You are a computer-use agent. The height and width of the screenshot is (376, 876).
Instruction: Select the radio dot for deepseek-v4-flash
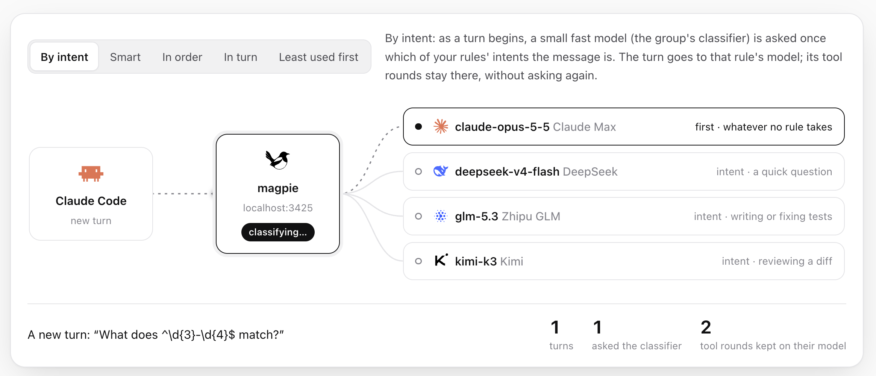point(418,171)
